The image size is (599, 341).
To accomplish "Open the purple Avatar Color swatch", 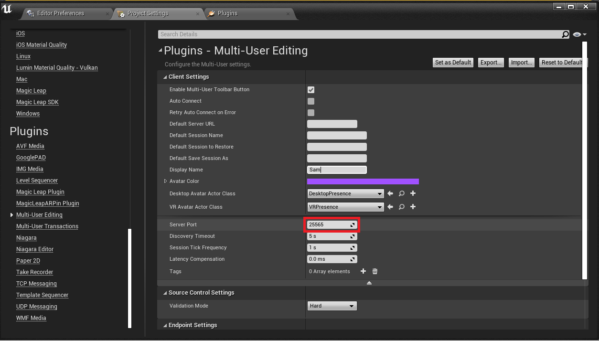I will (363, 181).
